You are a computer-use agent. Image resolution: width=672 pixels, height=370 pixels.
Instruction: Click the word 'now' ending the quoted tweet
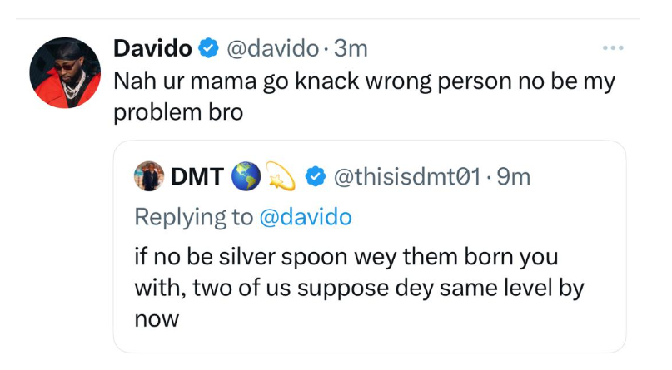coord(157,318)
